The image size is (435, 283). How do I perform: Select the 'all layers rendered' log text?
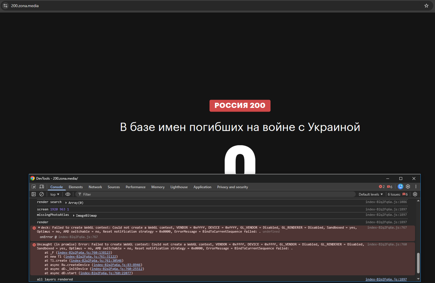(x=55, y=279)
